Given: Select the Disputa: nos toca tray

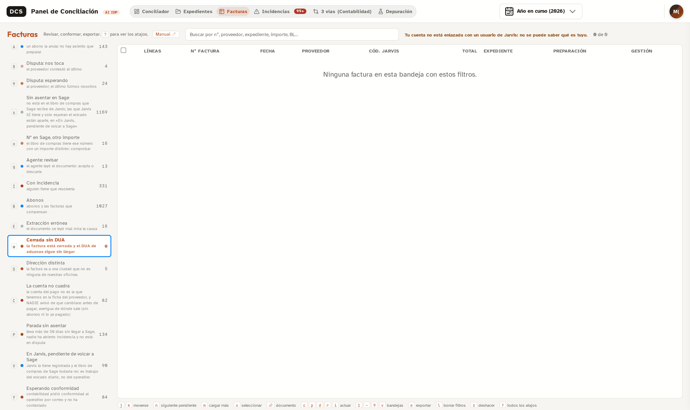Looking at the screenshot, I should click(59, 66).
